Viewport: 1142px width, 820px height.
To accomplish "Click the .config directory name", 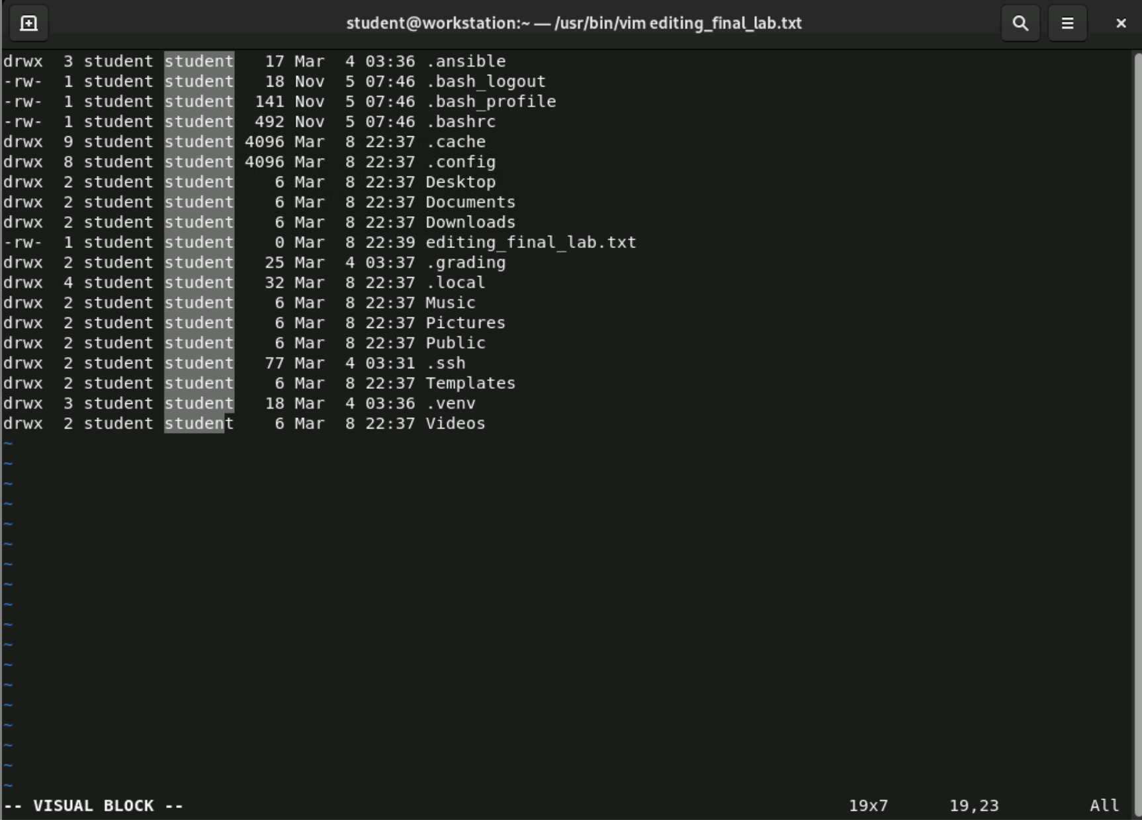I will pos(461,162).
